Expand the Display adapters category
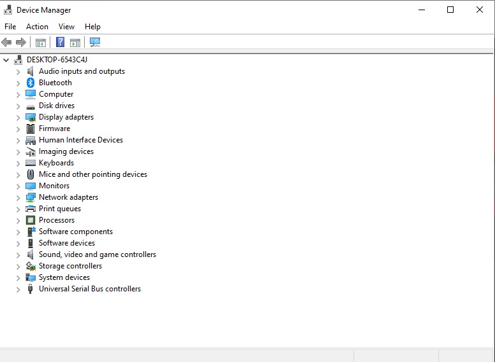The width and height of the screenshot is (495, 362). pos(18,118)
